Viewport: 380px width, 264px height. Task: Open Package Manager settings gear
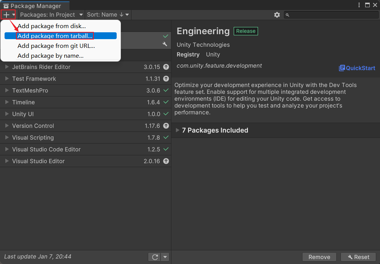(x=277, y=15)
